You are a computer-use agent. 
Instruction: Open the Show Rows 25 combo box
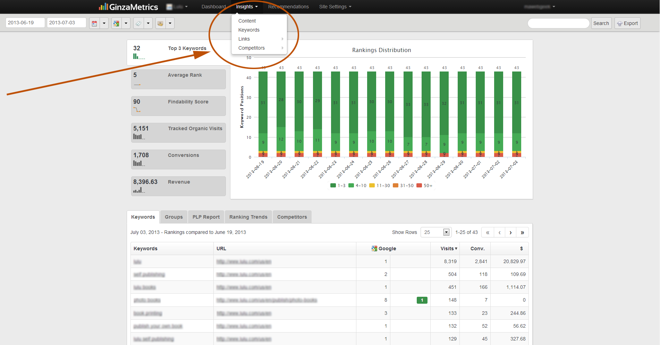point(436,232)
